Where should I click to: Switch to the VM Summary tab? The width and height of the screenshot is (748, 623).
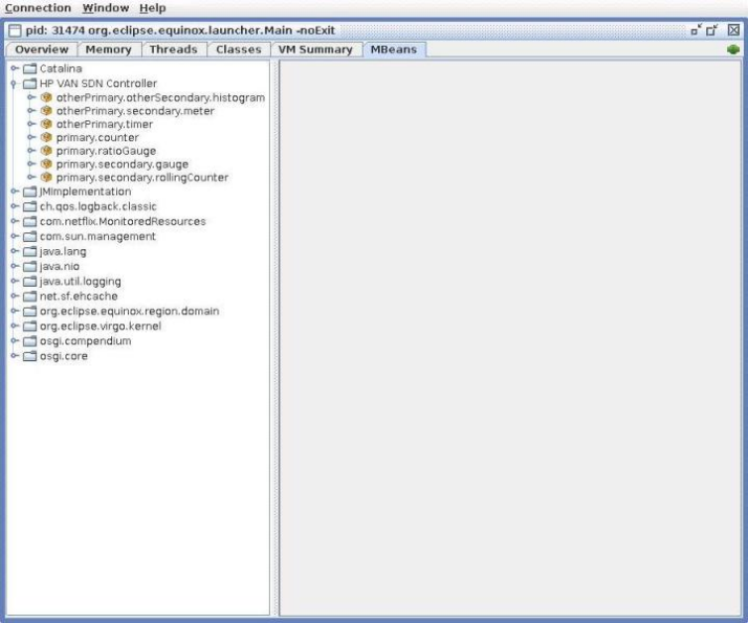[315, 50]
